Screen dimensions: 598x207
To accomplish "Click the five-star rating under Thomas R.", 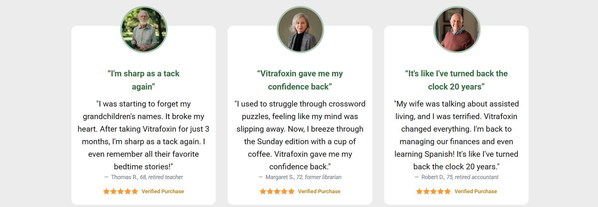I will pyautogui.click(x=121, y=191).
